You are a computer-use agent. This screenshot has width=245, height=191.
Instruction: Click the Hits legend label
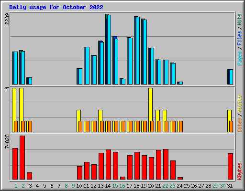point(240,20)
